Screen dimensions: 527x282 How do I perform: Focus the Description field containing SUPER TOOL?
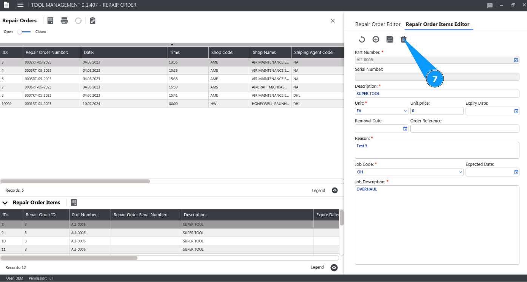pos(437,94)
